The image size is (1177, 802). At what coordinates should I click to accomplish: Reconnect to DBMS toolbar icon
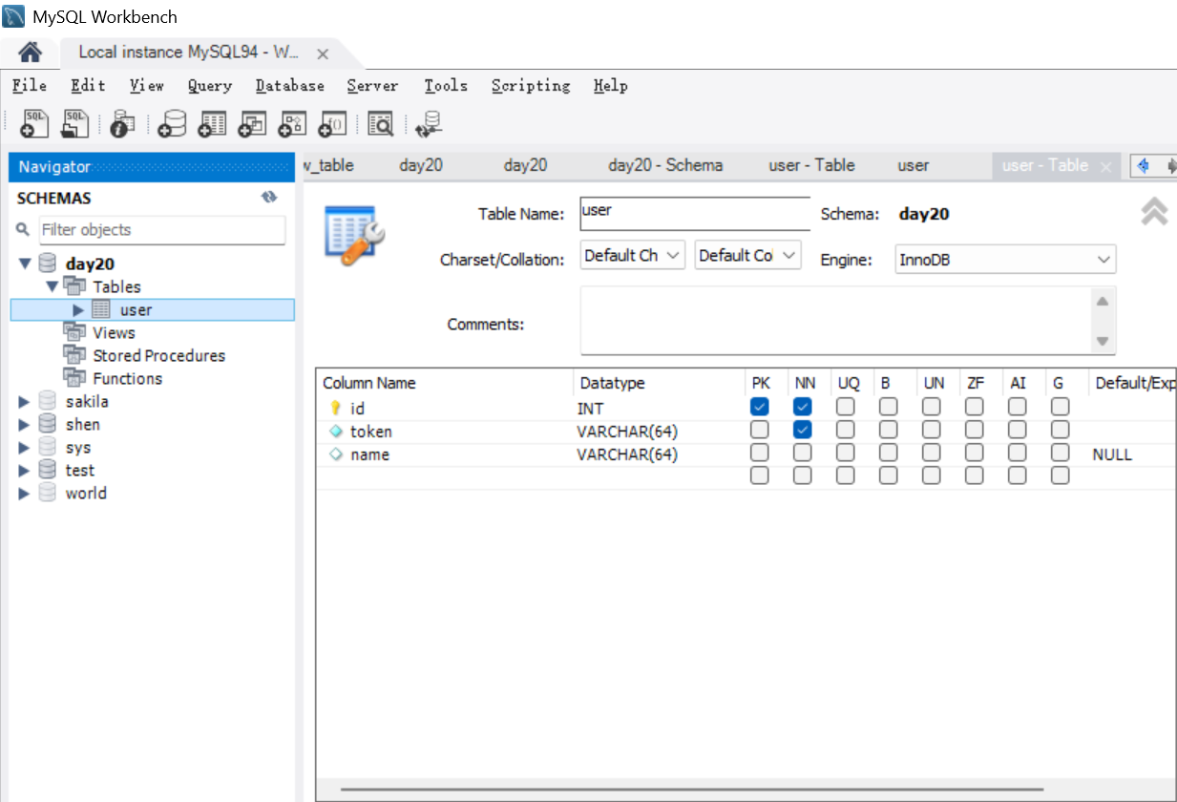click(429, 123)
